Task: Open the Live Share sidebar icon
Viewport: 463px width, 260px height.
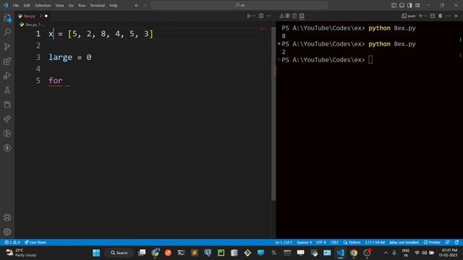Action: (x=7, y=119)
